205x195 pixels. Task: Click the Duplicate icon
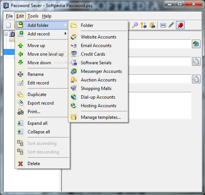point(20,95)
